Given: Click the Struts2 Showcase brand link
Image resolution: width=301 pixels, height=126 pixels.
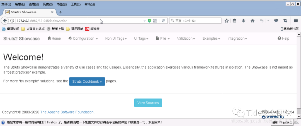Looking at the screenshot, I should (21, 39).
